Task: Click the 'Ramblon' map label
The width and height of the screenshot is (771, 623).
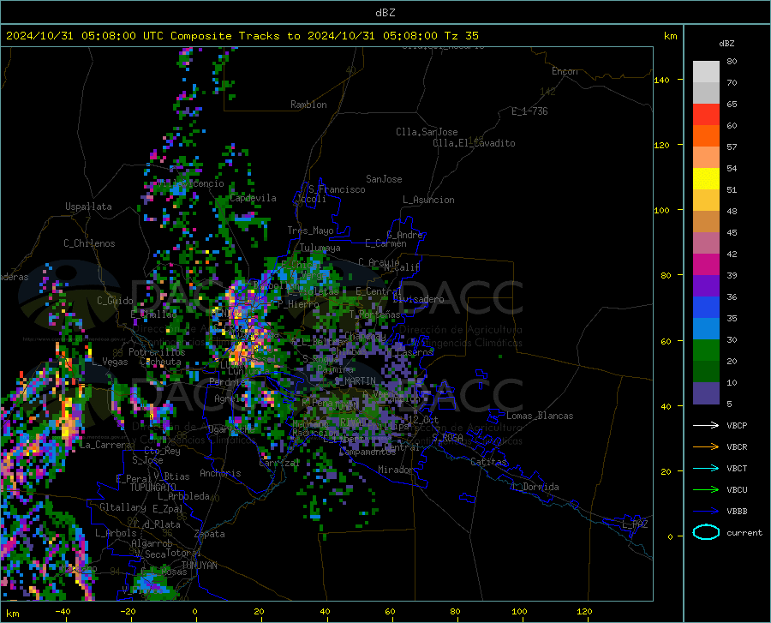Action: 308,105
